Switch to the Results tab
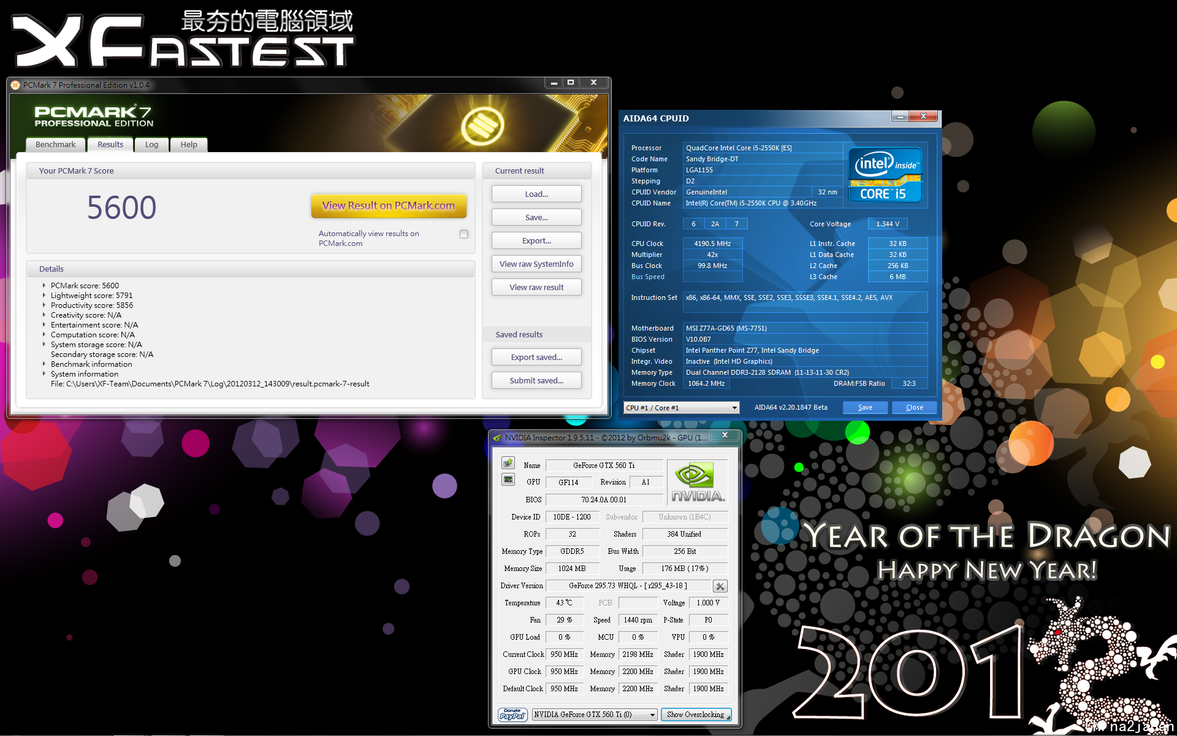The width and height of the screenshot is (1177, 736). [x=110, y=145]
